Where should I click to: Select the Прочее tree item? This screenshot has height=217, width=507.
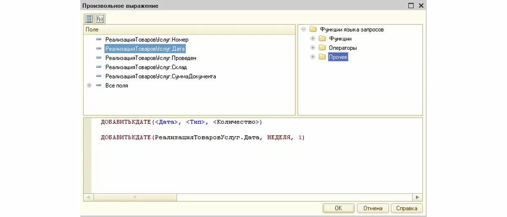pos(338,57)
